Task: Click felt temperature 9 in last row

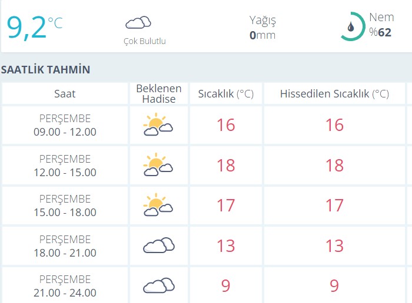Action: pyautogui.click(x=334, y=286)
